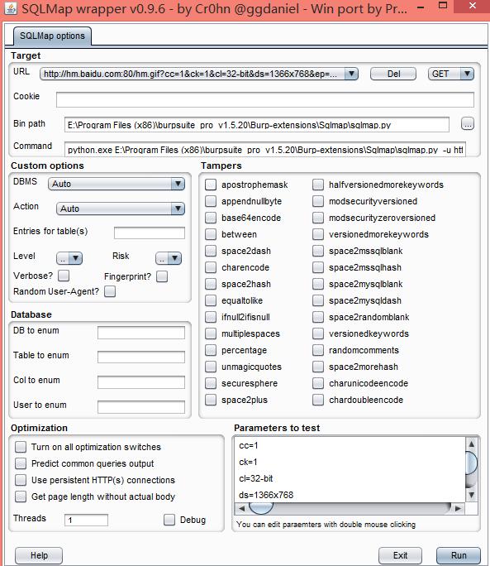Click the Table to enum field
This screenshot has width=490, height=566.
(x=141, y=357)
